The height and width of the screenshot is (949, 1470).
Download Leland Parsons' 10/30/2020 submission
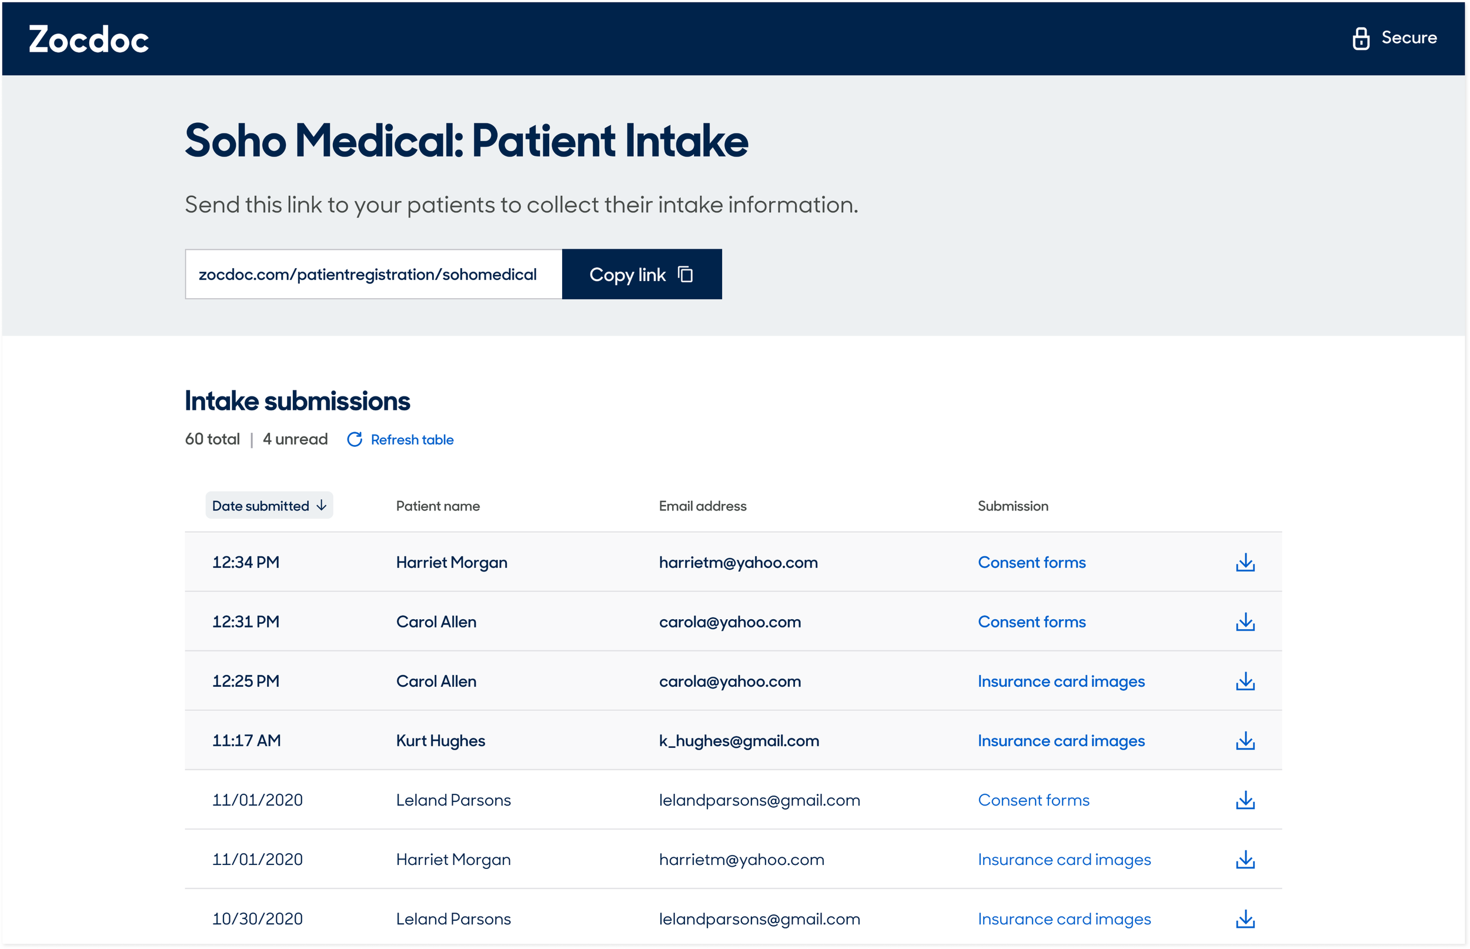(x=1245, y=919)
